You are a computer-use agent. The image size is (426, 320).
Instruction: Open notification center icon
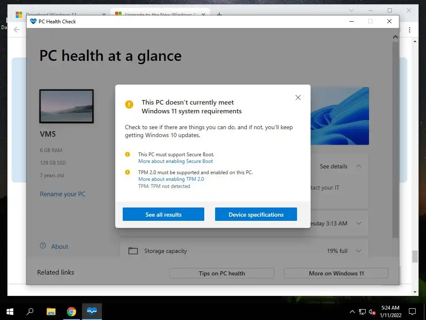pos(412,312)
